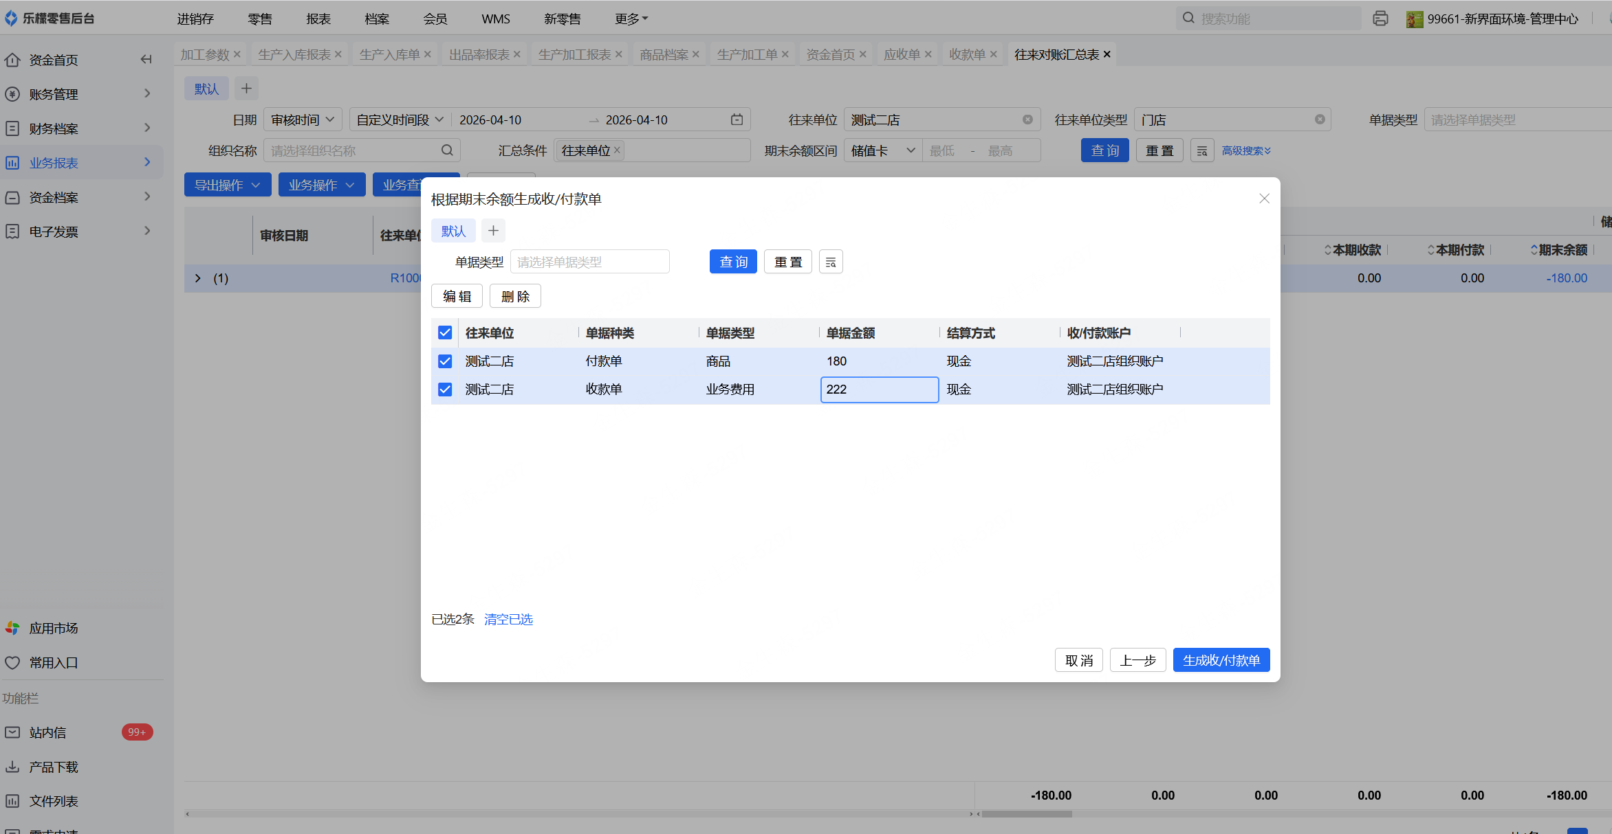Viewport: 1612px width, 834px height.
Task: Open 应用市场 from the sidebar
Action: pyautogui.click(x=54, y=628)
